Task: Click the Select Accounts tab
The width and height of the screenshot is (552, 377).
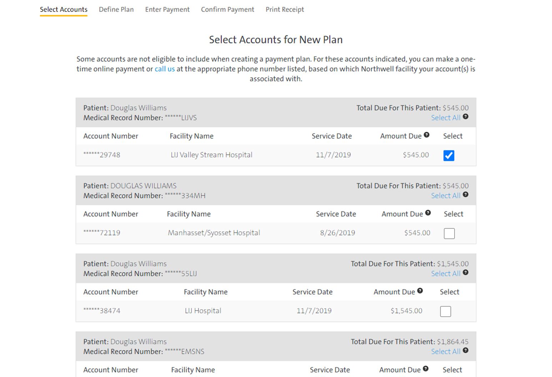Action: (64, 10)
